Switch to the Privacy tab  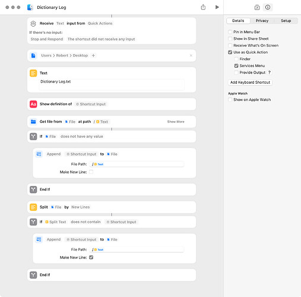tap(262, 21)
